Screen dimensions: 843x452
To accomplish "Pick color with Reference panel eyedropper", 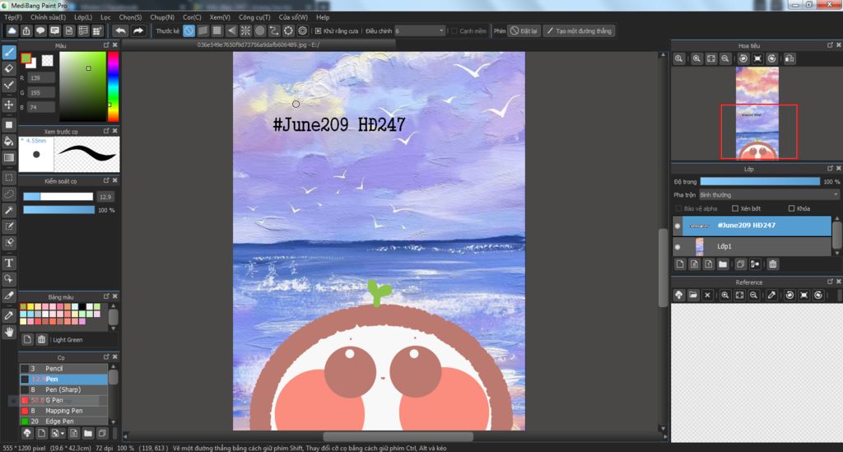I will click(771, 295).
